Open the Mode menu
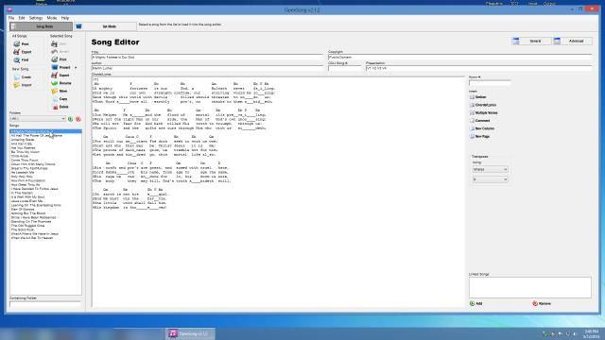 (52, 18)
